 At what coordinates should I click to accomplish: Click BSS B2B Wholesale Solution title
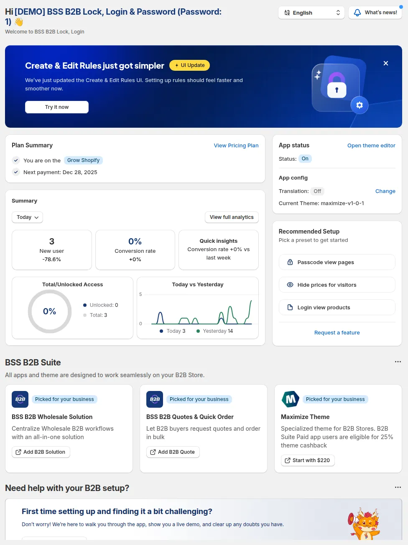click(x=52, y=417)
